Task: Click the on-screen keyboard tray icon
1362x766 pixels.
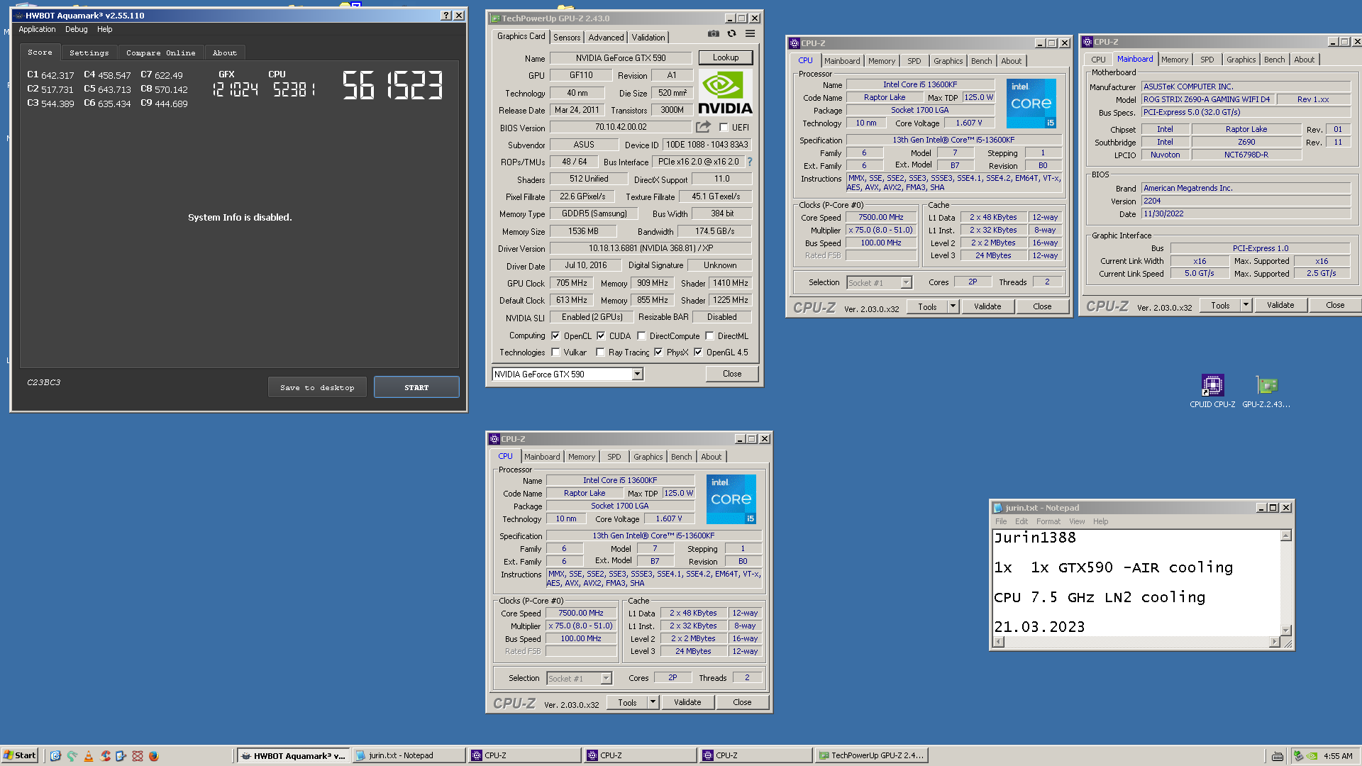Action: [x=1278, y=756]
